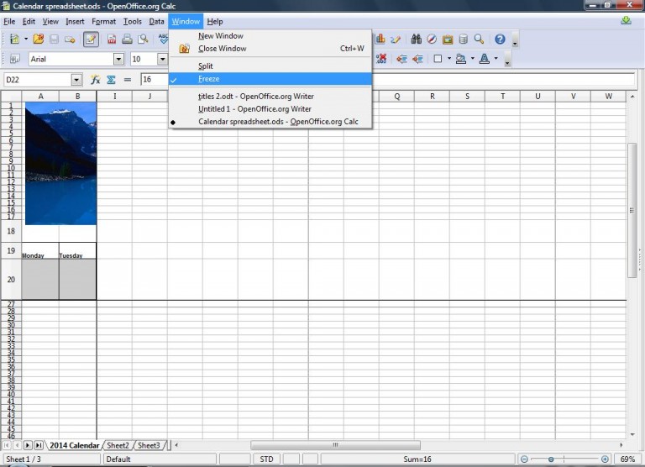The height and width of the screenshot is (467, 645).
Task: Click the Show Draw Functions icon
Action: pos(396,39)
